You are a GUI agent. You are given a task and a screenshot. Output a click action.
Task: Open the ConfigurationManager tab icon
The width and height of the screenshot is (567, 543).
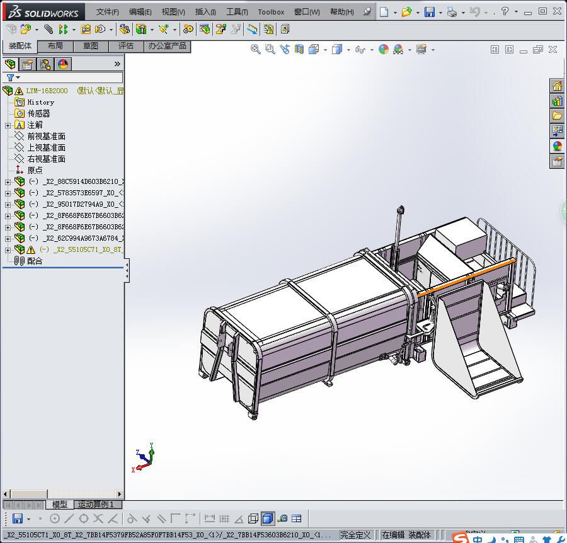click(x=45, y=64)
